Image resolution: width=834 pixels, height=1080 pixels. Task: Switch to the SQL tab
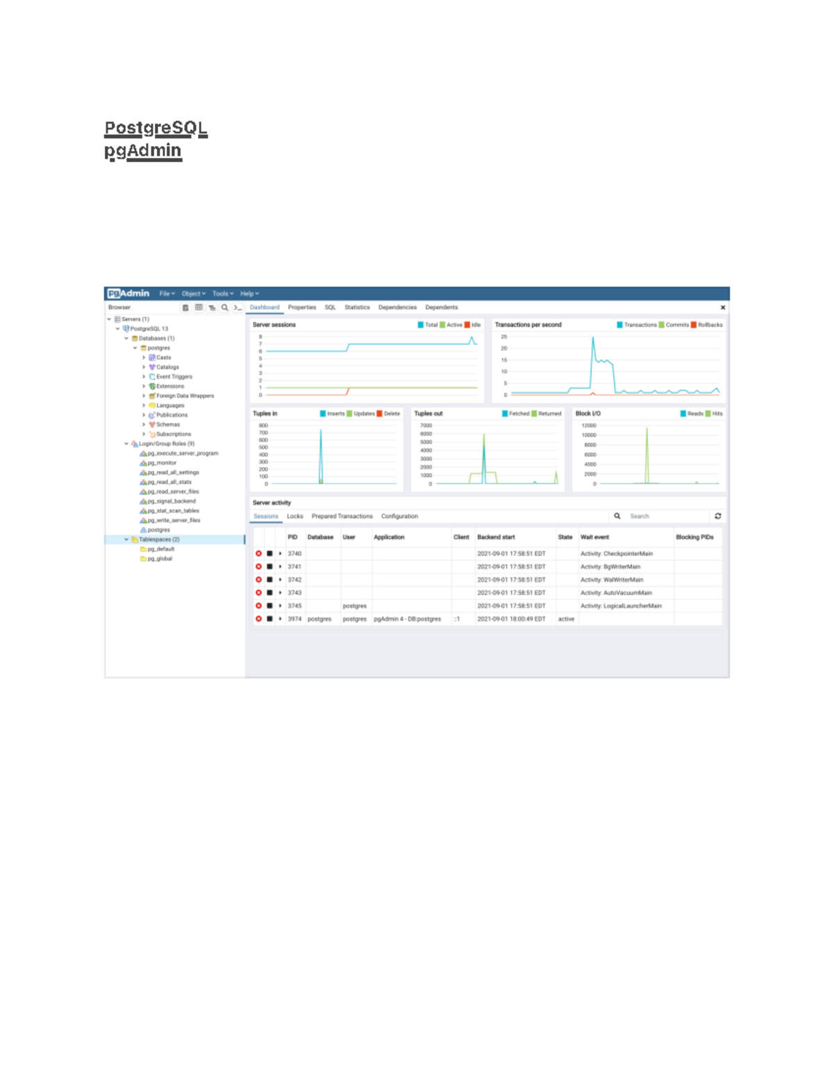point(330,307)
